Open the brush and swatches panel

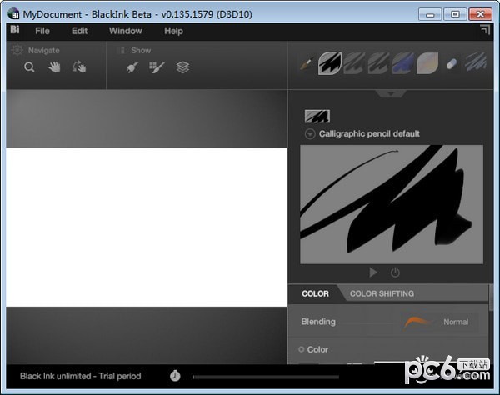[x=157, y=67]
